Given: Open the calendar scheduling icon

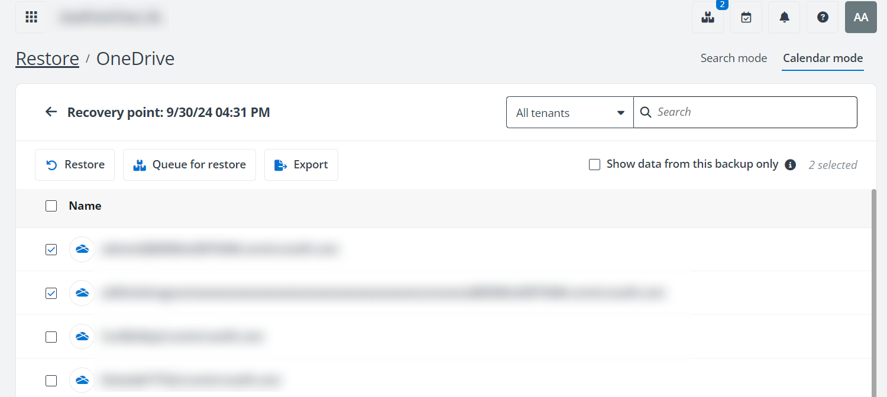Looking at the screenshot, I should point(746,17).
